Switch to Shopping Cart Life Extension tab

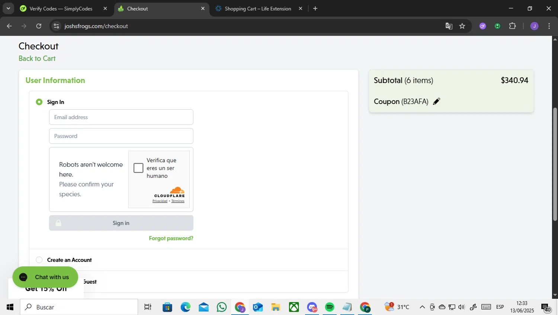click(x=258, y=9)
